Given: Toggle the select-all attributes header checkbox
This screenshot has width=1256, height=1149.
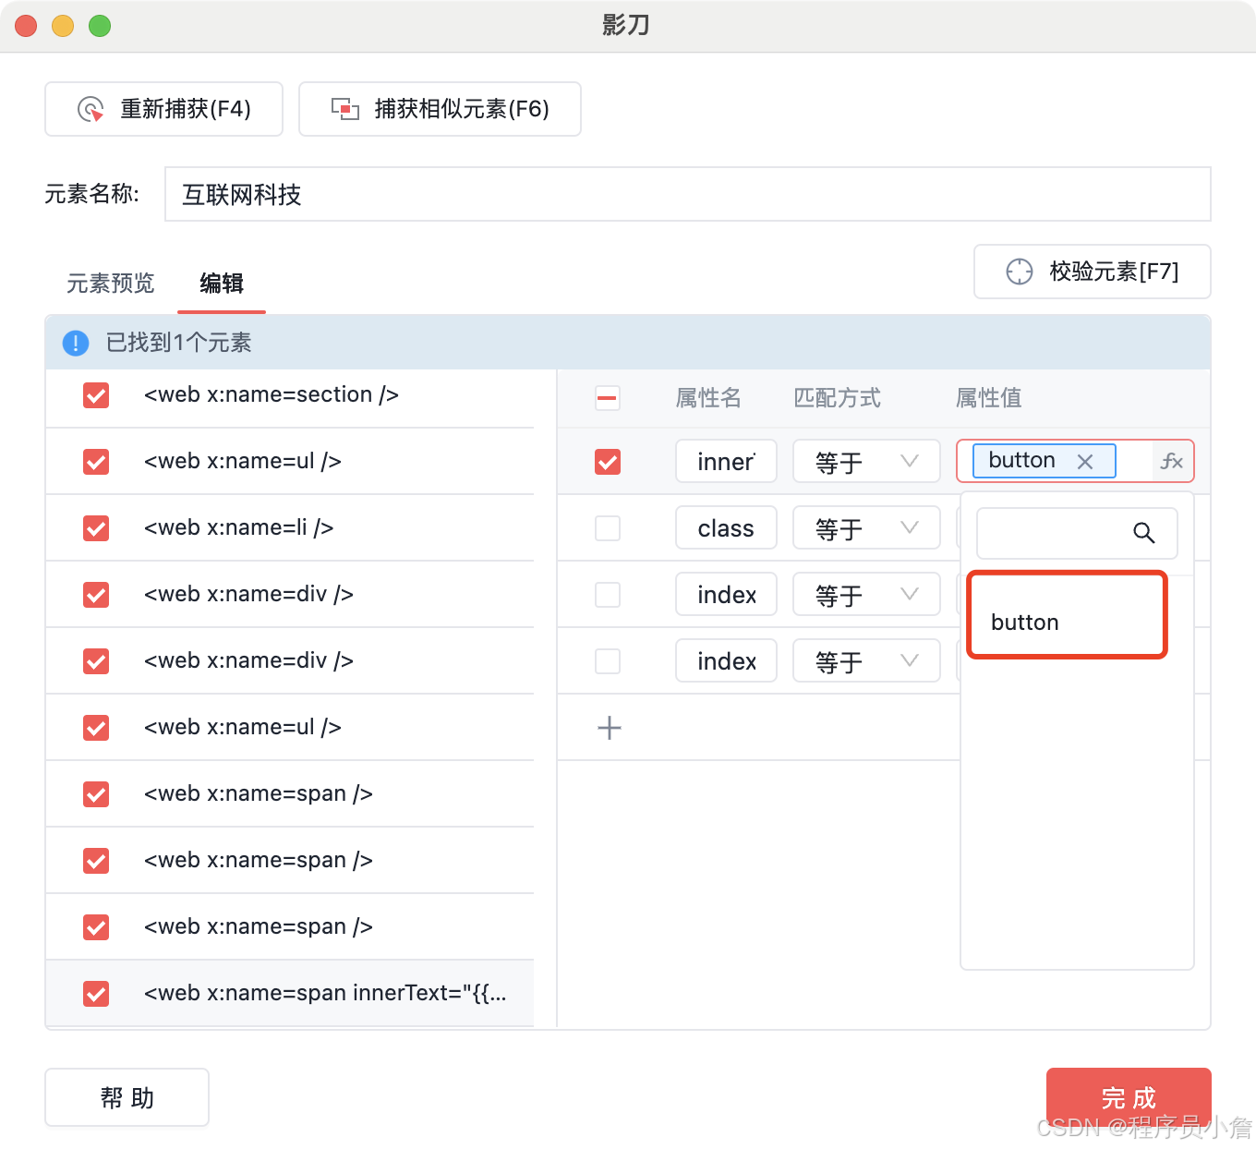Looking at the screenshot, I should pyautogui.click(x=608, y=398).
